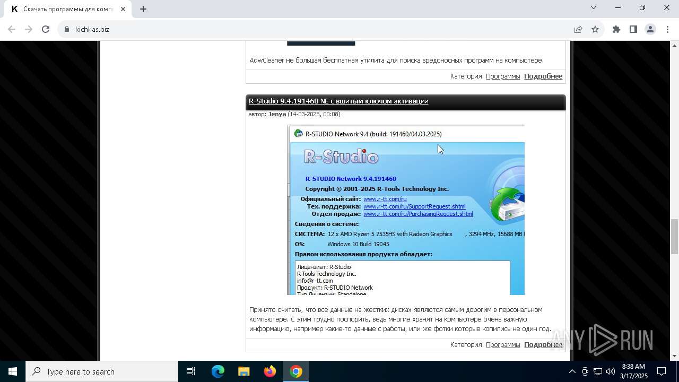Screen dimensions: 679x382
Task: Select the 'Скачать программы для комп' tab
Action: [69, 9]
